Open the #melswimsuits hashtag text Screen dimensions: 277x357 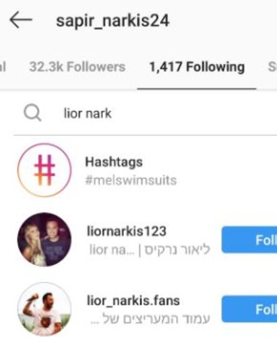pos(131,180)
